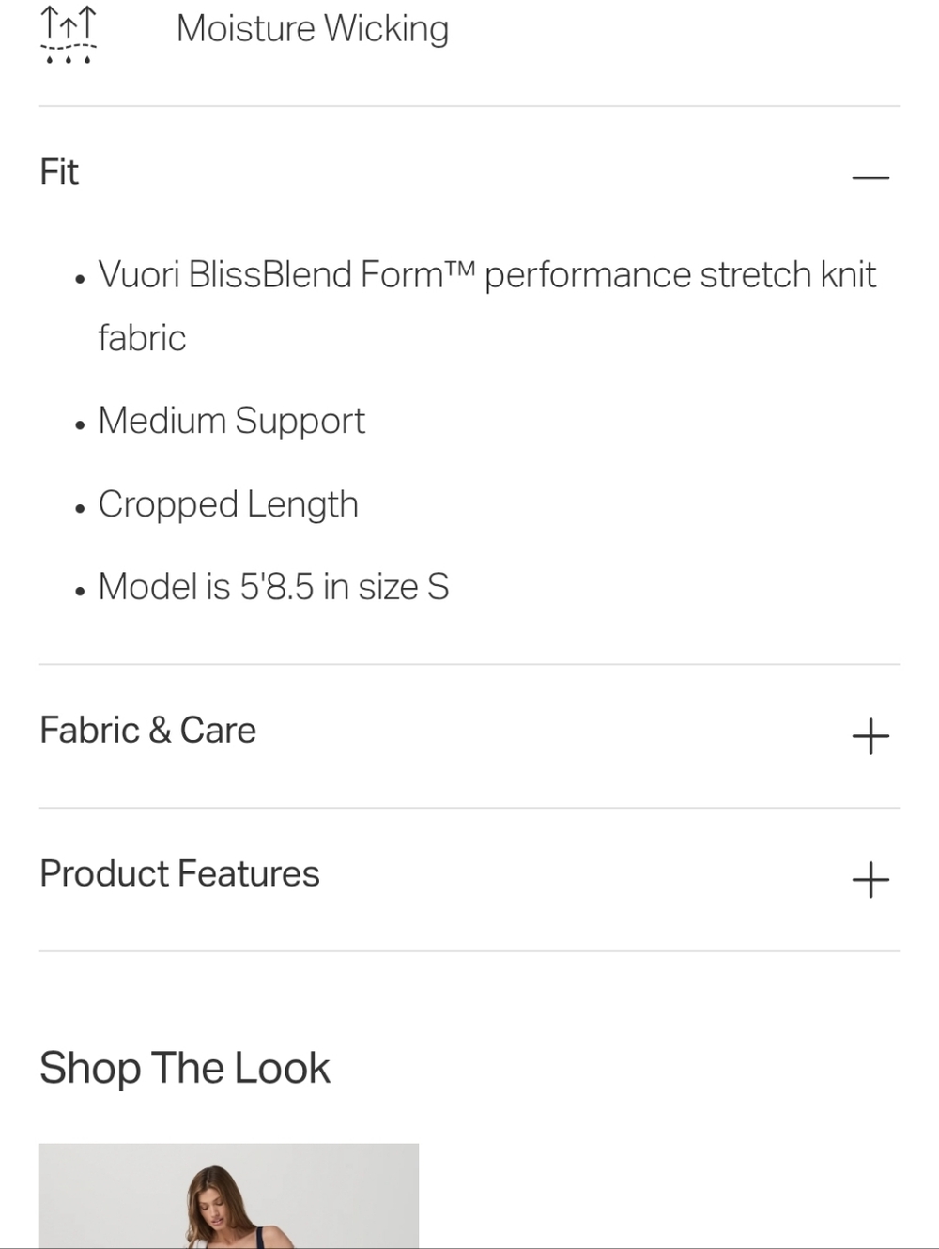Click the Cropped Length bullet item
Screen dimensions: 939x1249
tap(228, 504)
